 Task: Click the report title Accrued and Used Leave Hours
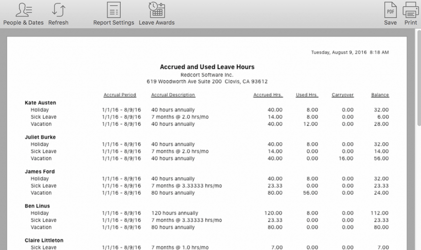(x=207, y=67)
